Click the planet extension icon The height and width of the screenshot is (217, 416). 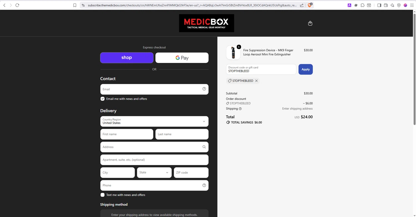click(x=356, y=5)
